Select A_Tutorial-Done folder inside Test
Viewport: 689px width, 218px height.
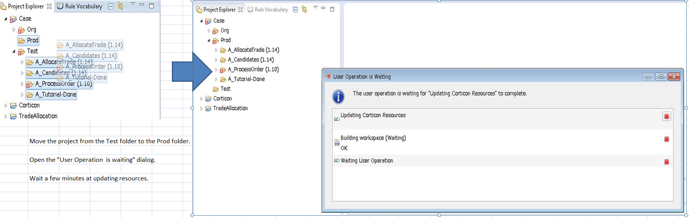click(x=51, y=94)
